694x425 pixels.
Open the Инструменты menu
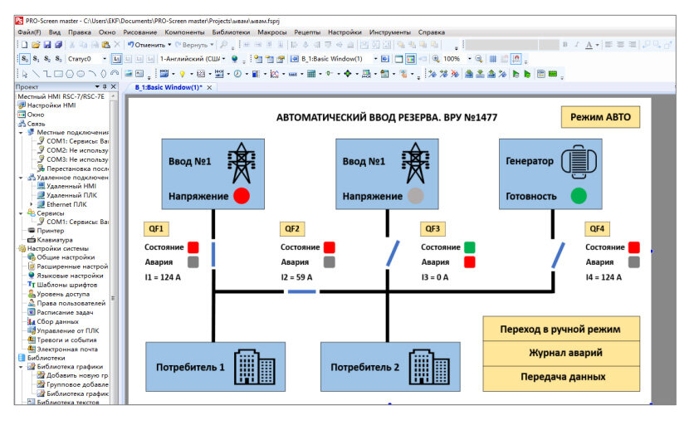pos(390,32)
